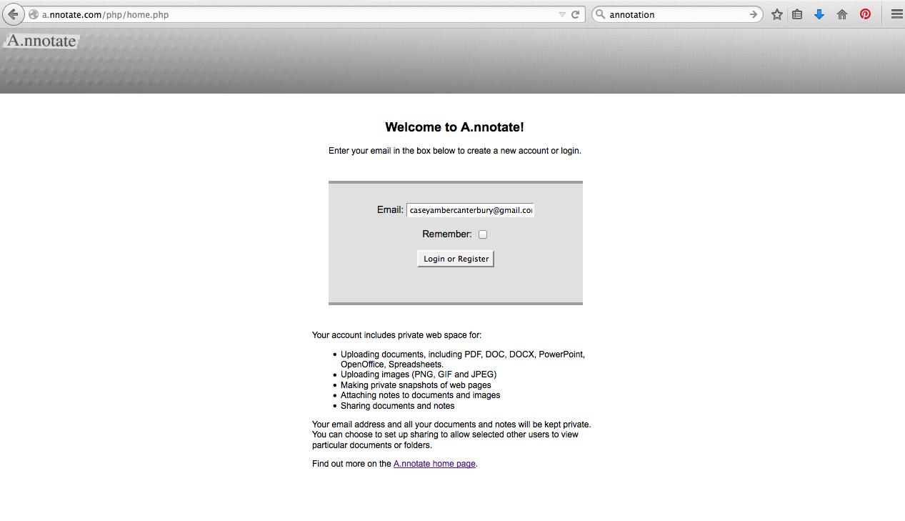905x521 pixels.
Task: Click the Login or Register button
Action: [456, 259]
